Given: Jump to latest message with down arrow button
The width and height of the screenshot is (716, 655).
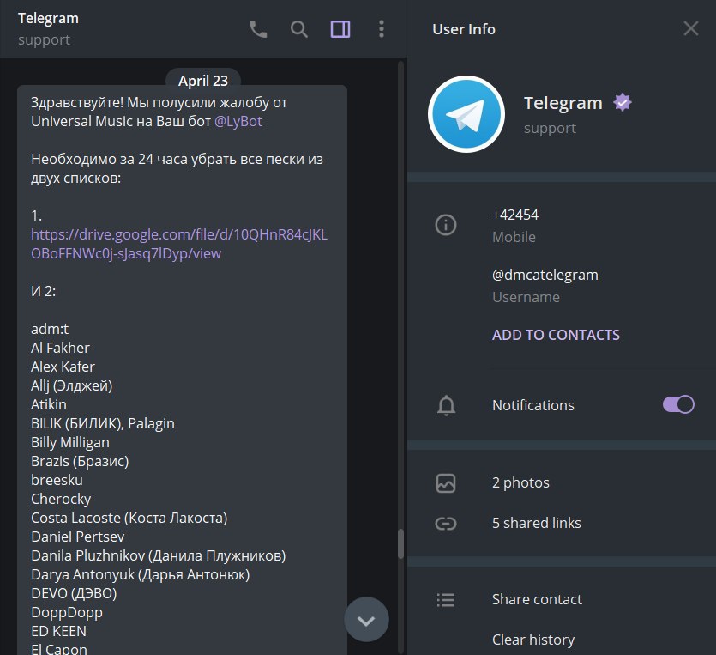Looking at the screenshot, I should click(x=366, y=620).
